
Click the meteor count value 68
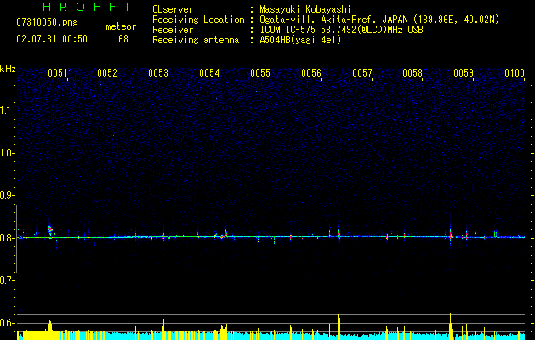pyautogui.click(x=123, y=39)
